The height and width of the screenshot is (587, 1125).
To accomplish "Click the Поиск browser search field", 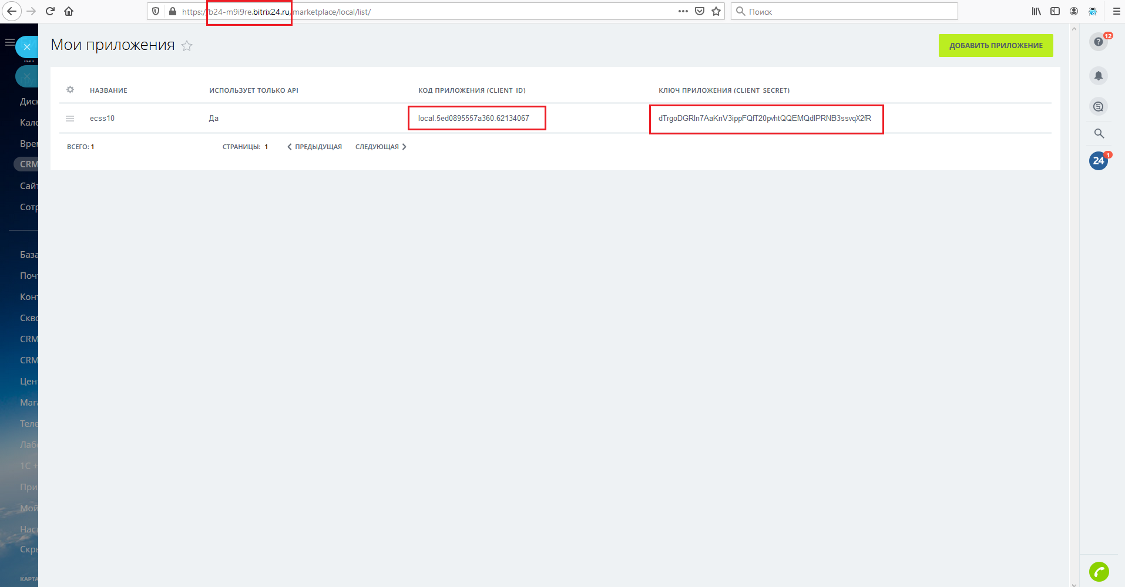I will (844, 11).
